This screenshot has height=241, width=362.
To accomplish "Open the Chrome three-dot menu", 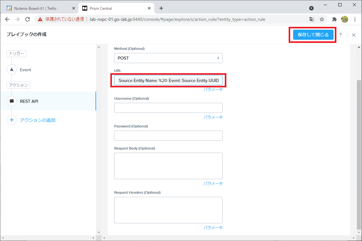I will (355, 19).
